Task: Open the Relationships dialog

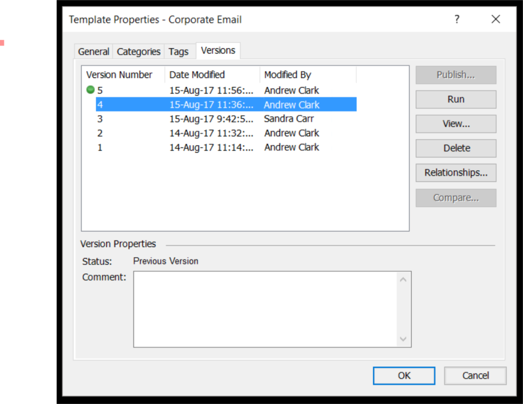Action: (455, 173)
